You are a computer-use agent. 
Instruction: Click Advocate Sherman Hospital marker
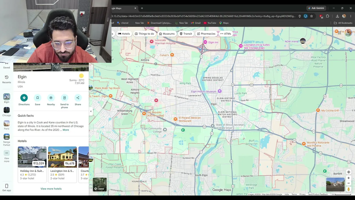point(151,42)
